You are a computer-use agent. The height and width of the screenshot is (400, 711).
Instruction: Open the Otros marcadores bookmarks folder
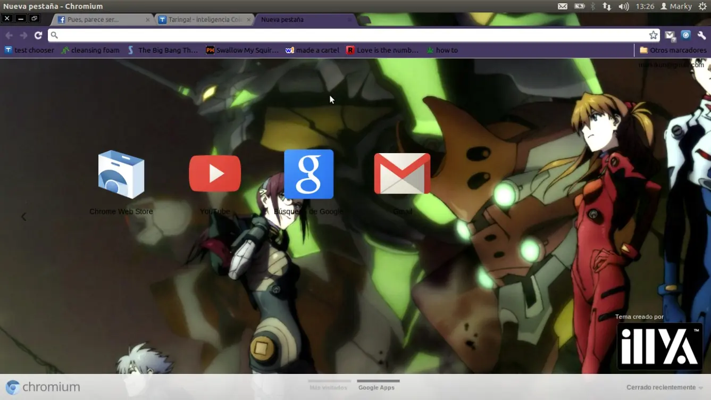click(x=673, y=50)
